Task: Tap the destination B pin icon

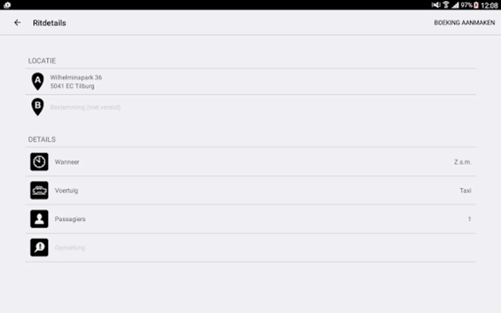Action: (38, 107)
